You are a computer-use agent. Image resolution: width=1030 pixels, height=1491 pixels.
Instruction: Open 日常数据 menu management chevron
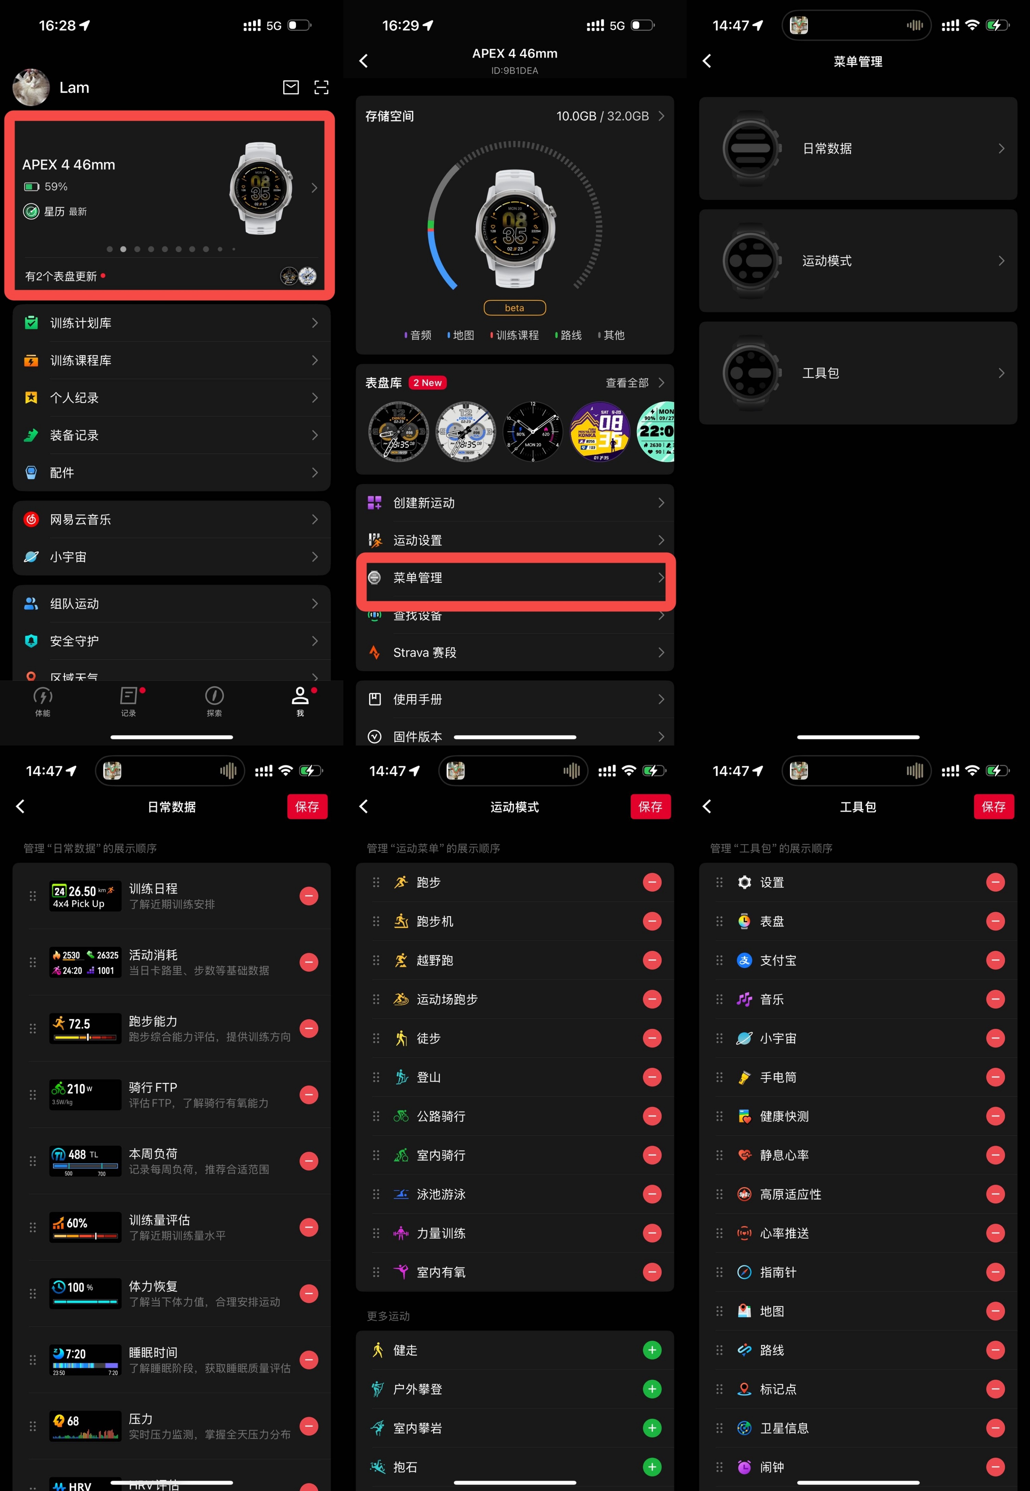1001,148
